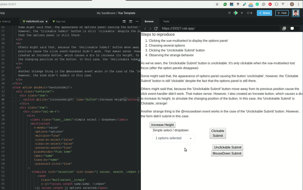This screenshot has width=303, height=190.
Task: Click code line 34 with increaseHeight button
Action: pos(81,100)
